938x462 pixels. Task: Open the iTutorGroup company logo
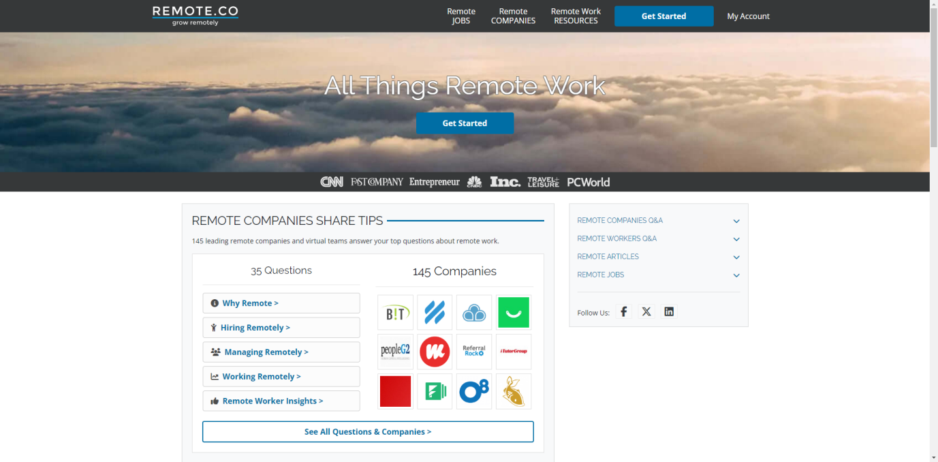[514, 352]
